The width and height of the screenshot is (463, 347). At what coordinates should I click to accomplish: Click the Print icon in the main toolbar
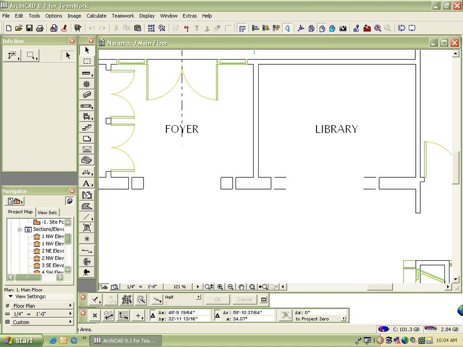pyautogui.click(x=40, y=28)
